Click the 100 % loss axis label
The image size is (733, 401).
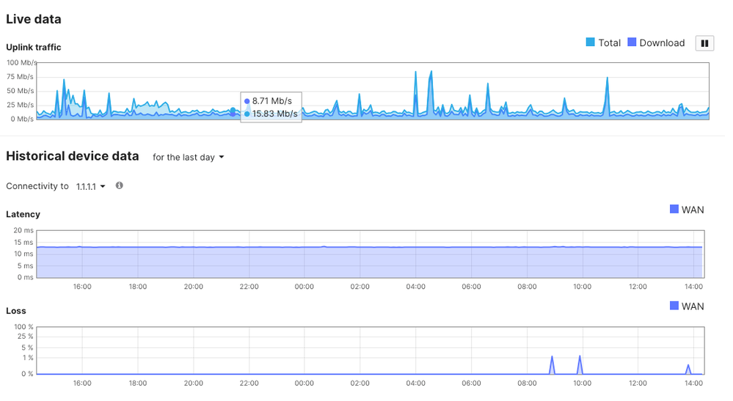tap(23, 327)
